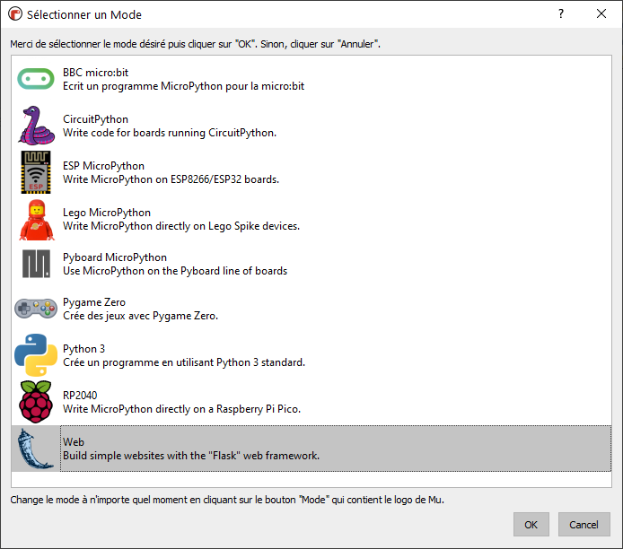
Task: Click "Write MicroPython directly on a Raspberry Pi Pico."
Action: [x=181, y=409]
